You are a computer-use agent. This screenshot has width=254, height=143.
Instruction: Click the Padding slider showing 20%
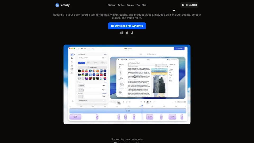tap(92, 96)
